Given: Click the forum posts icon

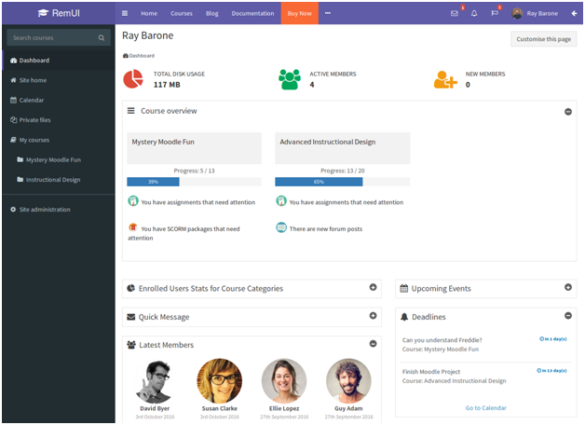Looking at the screenshot, I should click(x=281, y=227).
